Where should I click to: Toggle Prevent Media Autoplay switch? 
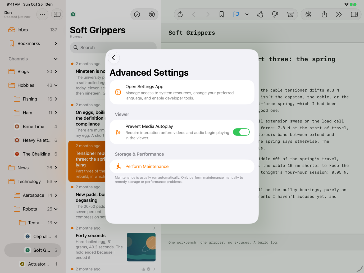[x=241, y=132]
